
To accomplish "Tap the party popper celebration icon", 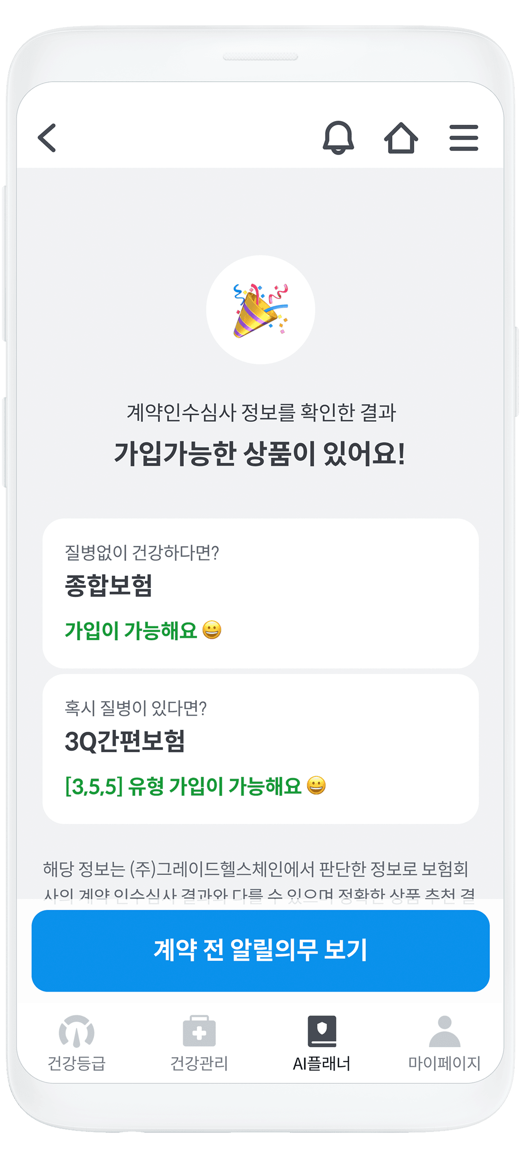I will [x=261, y=310].
